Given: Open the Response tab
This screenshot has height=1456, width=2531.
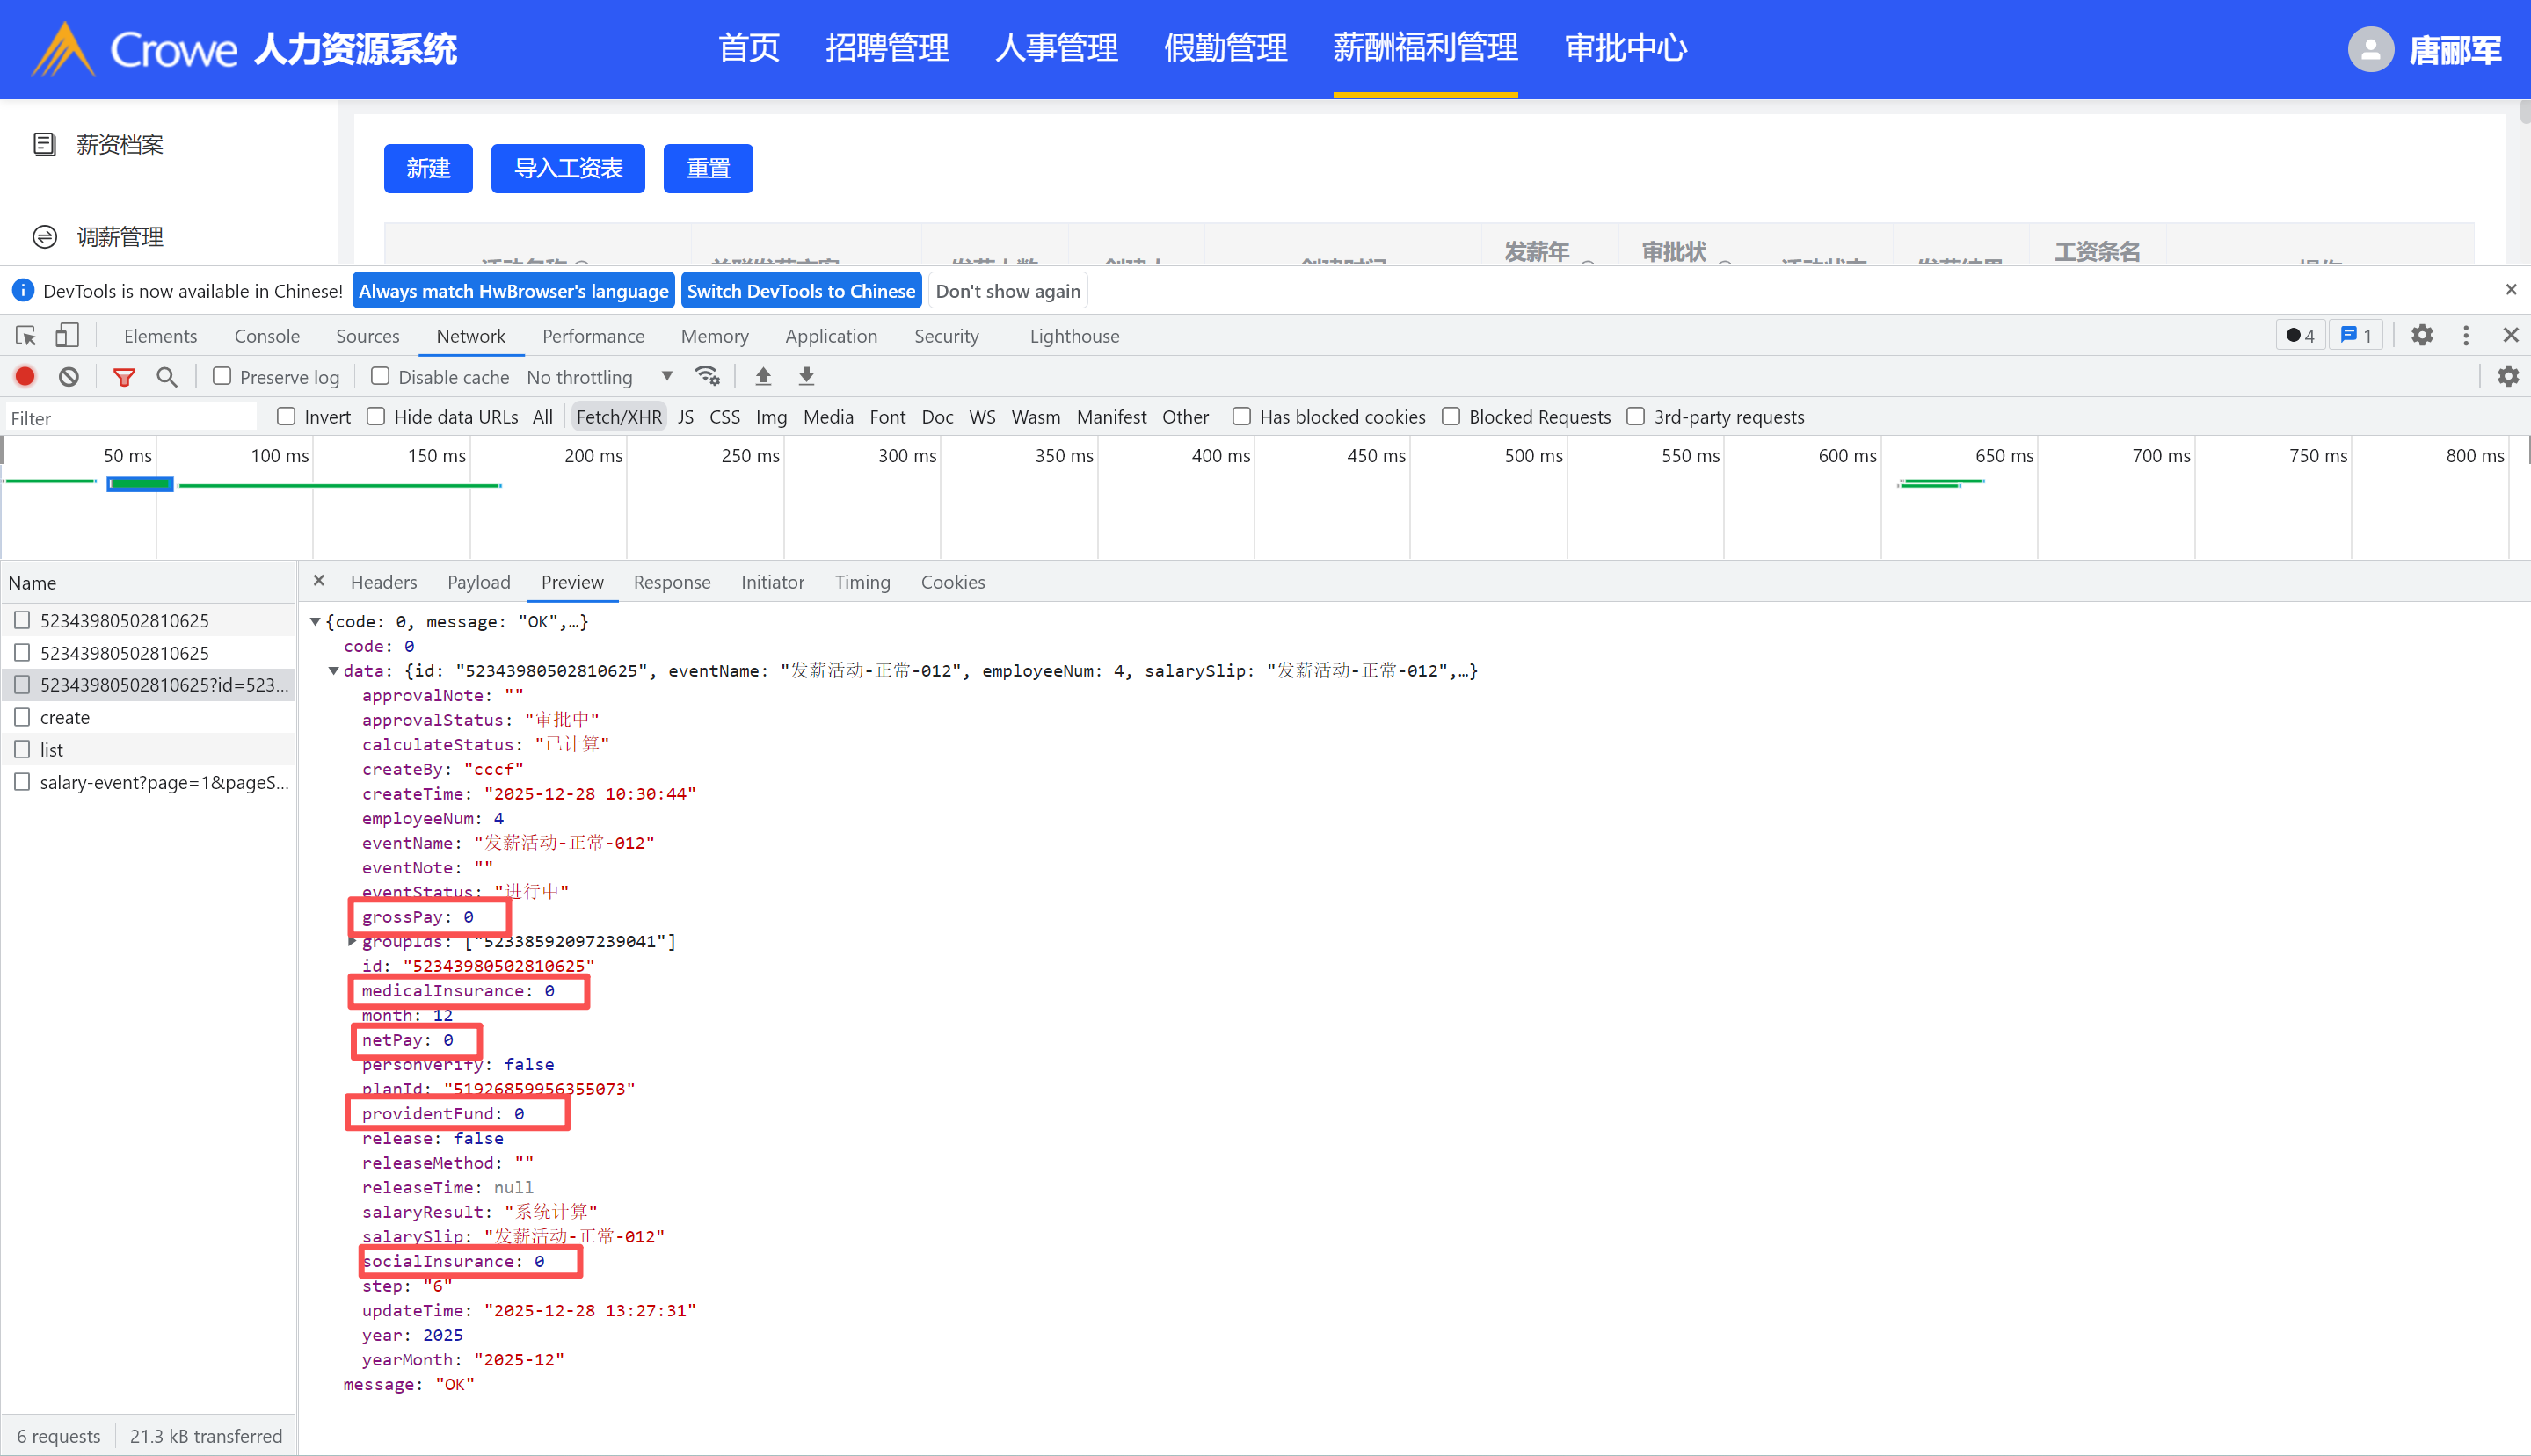Looking at the screenshot, I should coord(672,582).
